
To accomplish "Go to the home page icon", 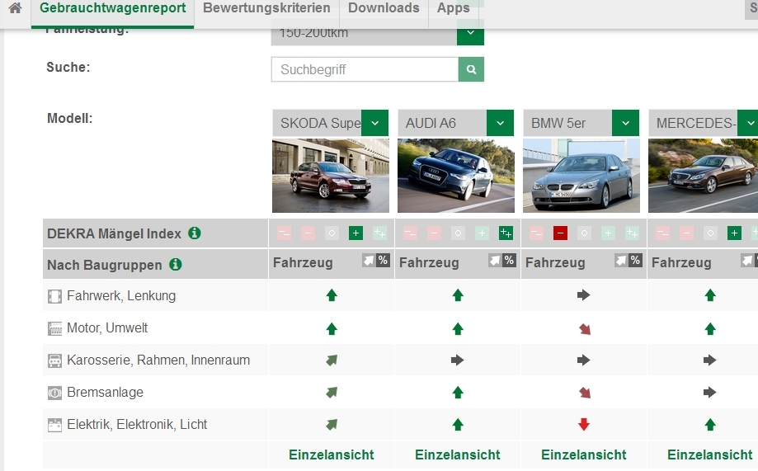I will (15, 7).
